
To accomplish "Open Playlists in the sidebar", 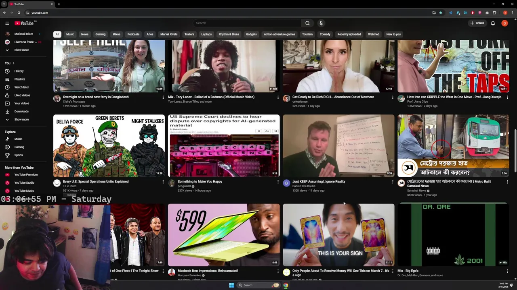I will (x=19, y=79).
